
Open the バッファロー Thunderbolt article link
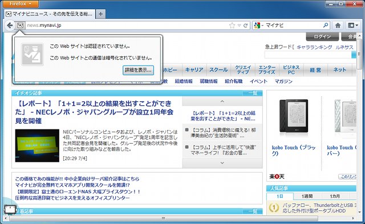point(319,208)
